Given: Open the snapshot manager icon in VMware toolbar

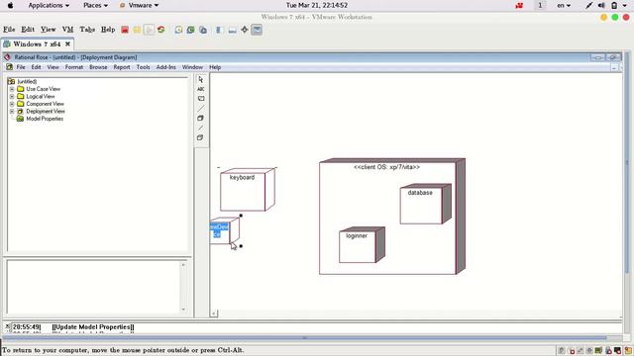Looking at the screenshot, I should click(203, 30).
